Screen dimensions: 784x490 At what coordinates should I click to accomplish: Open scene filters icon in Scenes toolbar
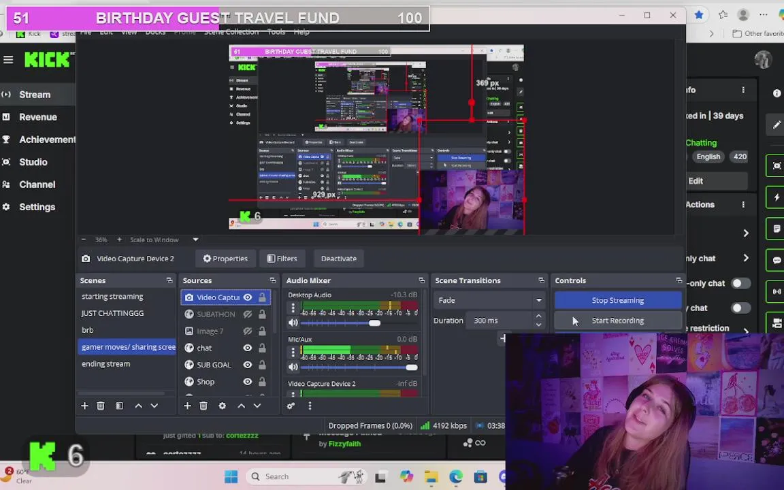point(120,406)
